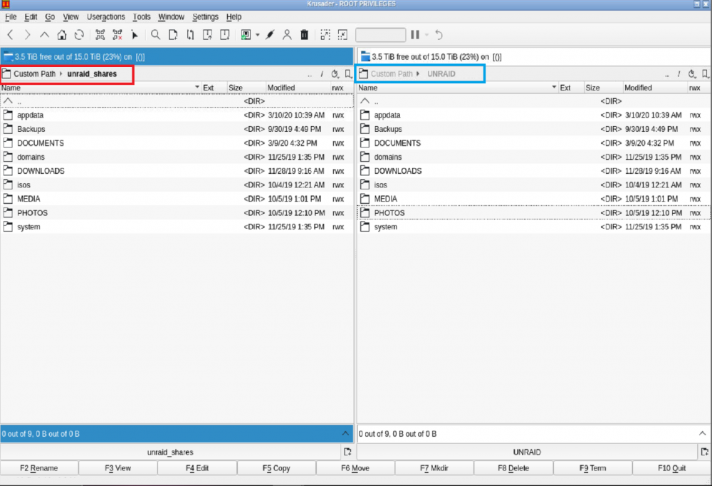
Task: Open the Settings menu
Action: pos(205,17)
